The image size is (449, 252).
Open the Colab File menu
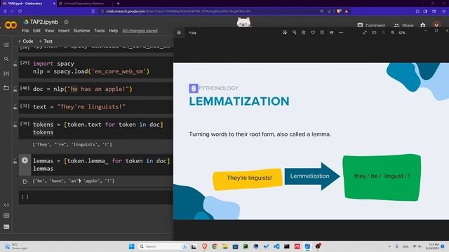point(25,31)
